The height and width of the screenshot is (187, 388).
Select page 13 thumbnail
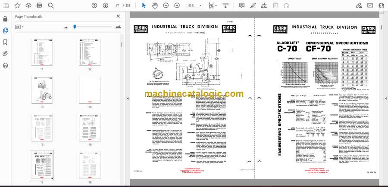pos(42,89)
